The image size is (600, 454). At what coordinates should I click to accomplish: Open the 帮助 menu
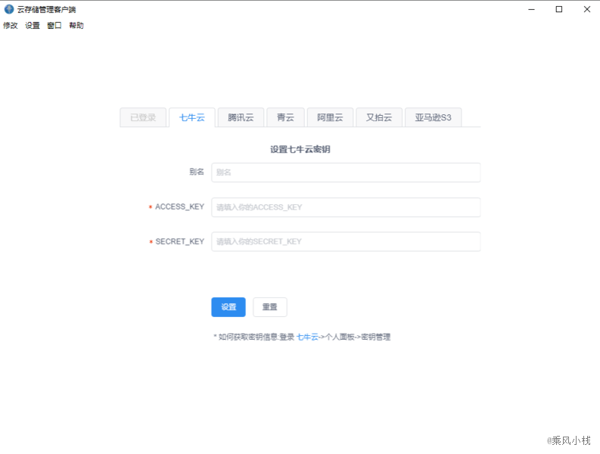[76, 25]
